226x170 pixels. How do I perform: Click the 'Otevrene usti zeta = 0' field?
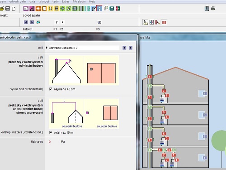pyautogui.click(x=84, y=48)
